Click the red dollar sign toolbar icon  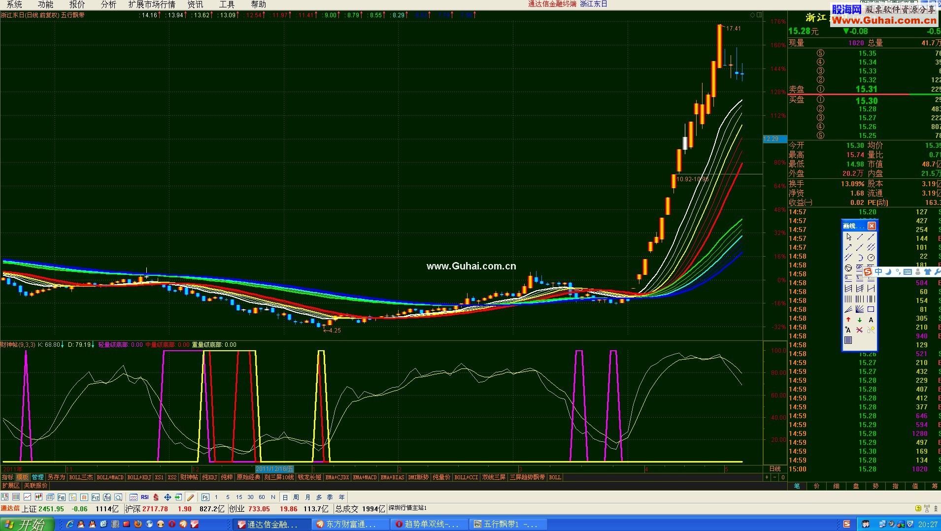tap(156, 497)
